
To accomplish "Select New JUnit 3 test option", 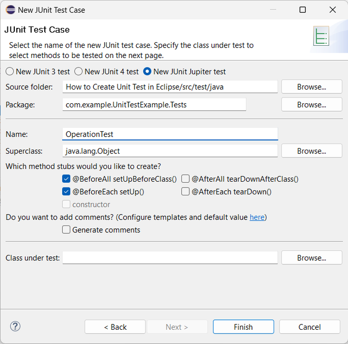I will point(10,72).
